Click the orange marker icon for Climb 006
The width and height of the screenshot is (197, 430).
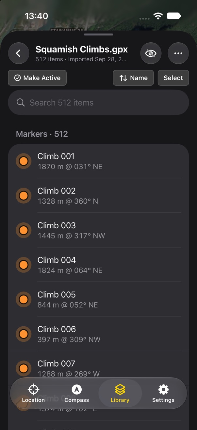(24, 334)
